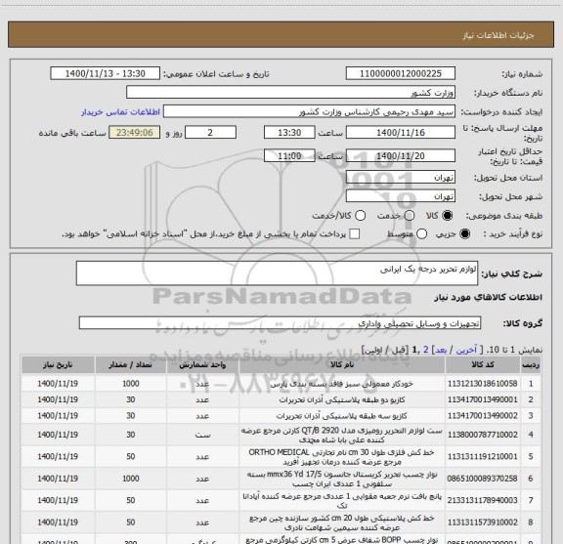Viewport: 563px width, 544px height.
Task: Click the واحد شمارش column header
Action: (202, 365)
